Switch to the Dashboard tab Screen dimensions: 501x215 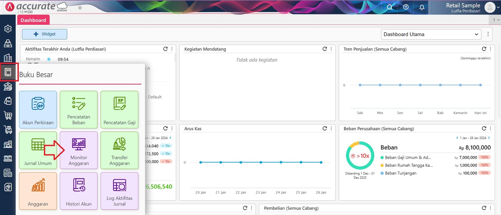pos(33,20)
